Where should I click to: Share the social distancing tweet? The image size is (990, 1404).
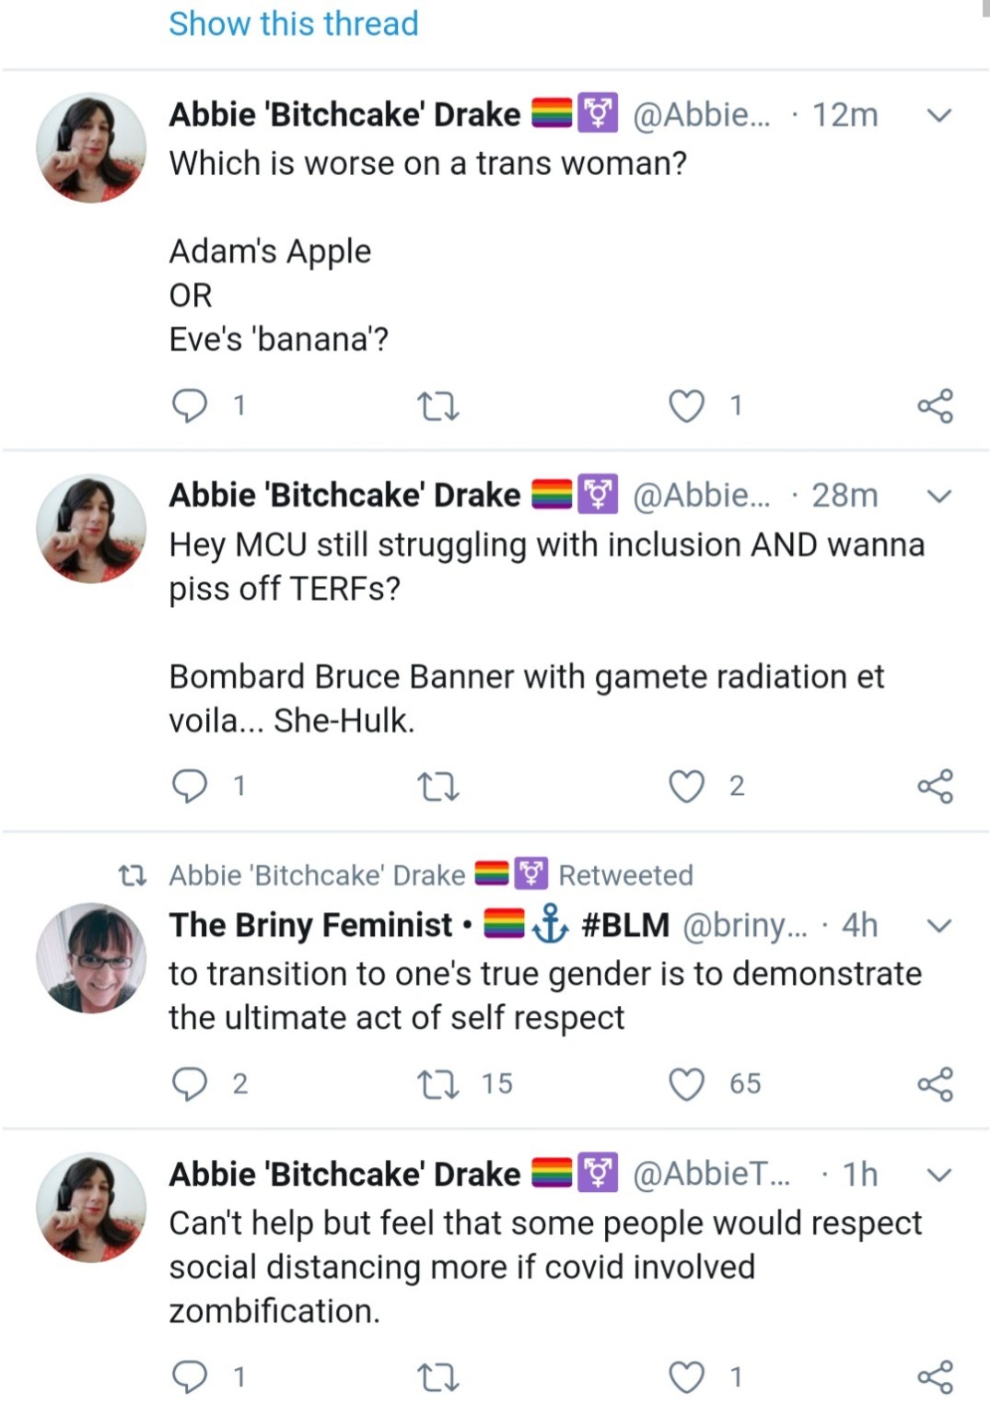935,1377
